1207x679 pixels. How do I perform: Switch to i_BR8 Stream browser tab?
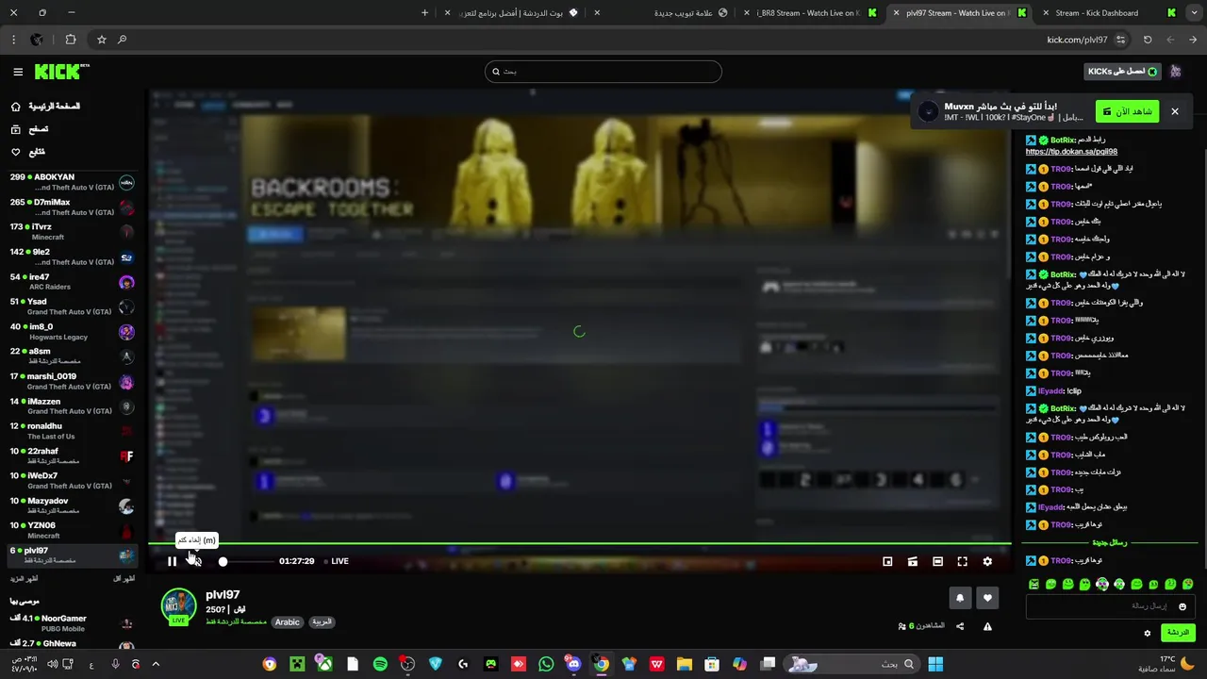point(811,13)
